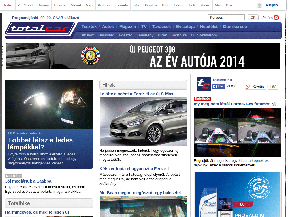The width and height of the screenshot is (290, 217).
Task: Open article Jól megjártuk a Saabbal
Action: (x=29, y=181)
